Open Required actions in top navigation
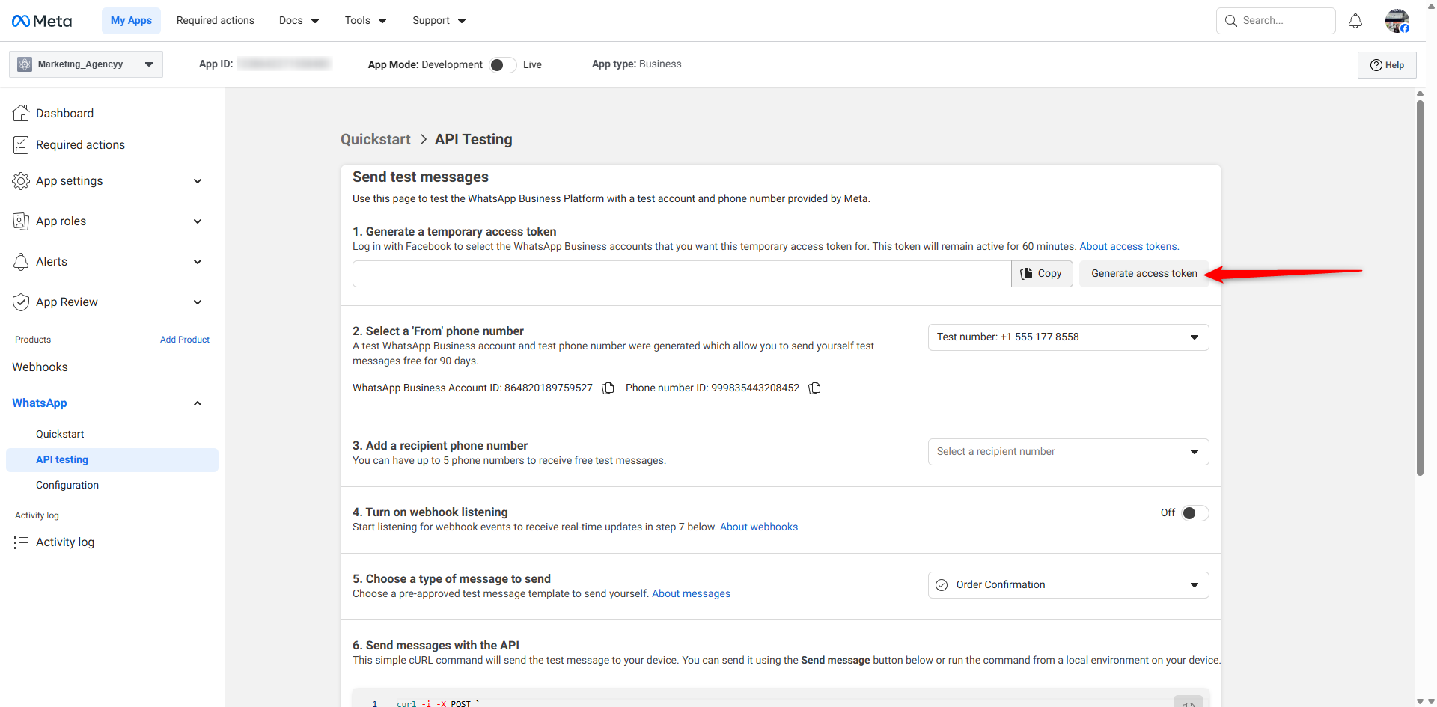Screen dimensions: 1437x707 coord(216,21)
